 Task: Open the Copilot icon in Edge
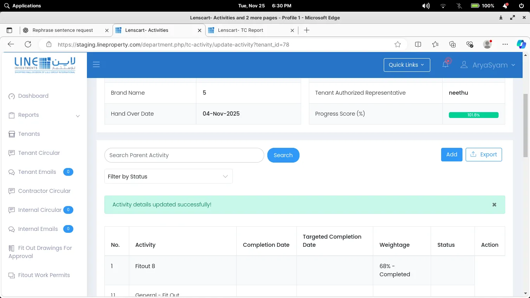(x=521, y=44)
